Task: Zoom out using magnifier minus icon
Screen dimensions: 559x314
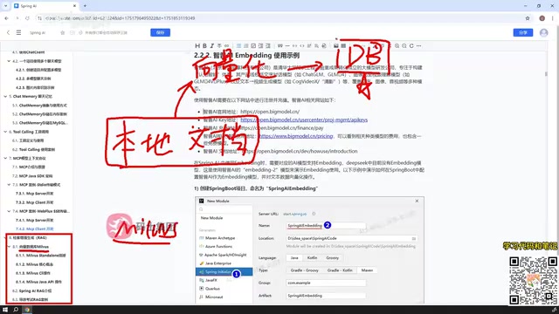Action: [404, 46]
